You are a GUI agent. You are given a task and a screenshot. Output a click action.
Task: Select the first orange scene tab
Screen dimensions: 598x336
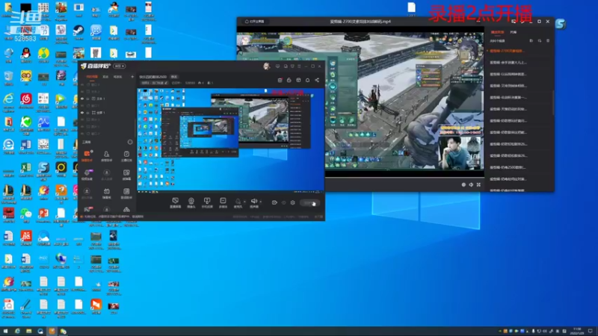pyautogui.click(x=92, y=77)
